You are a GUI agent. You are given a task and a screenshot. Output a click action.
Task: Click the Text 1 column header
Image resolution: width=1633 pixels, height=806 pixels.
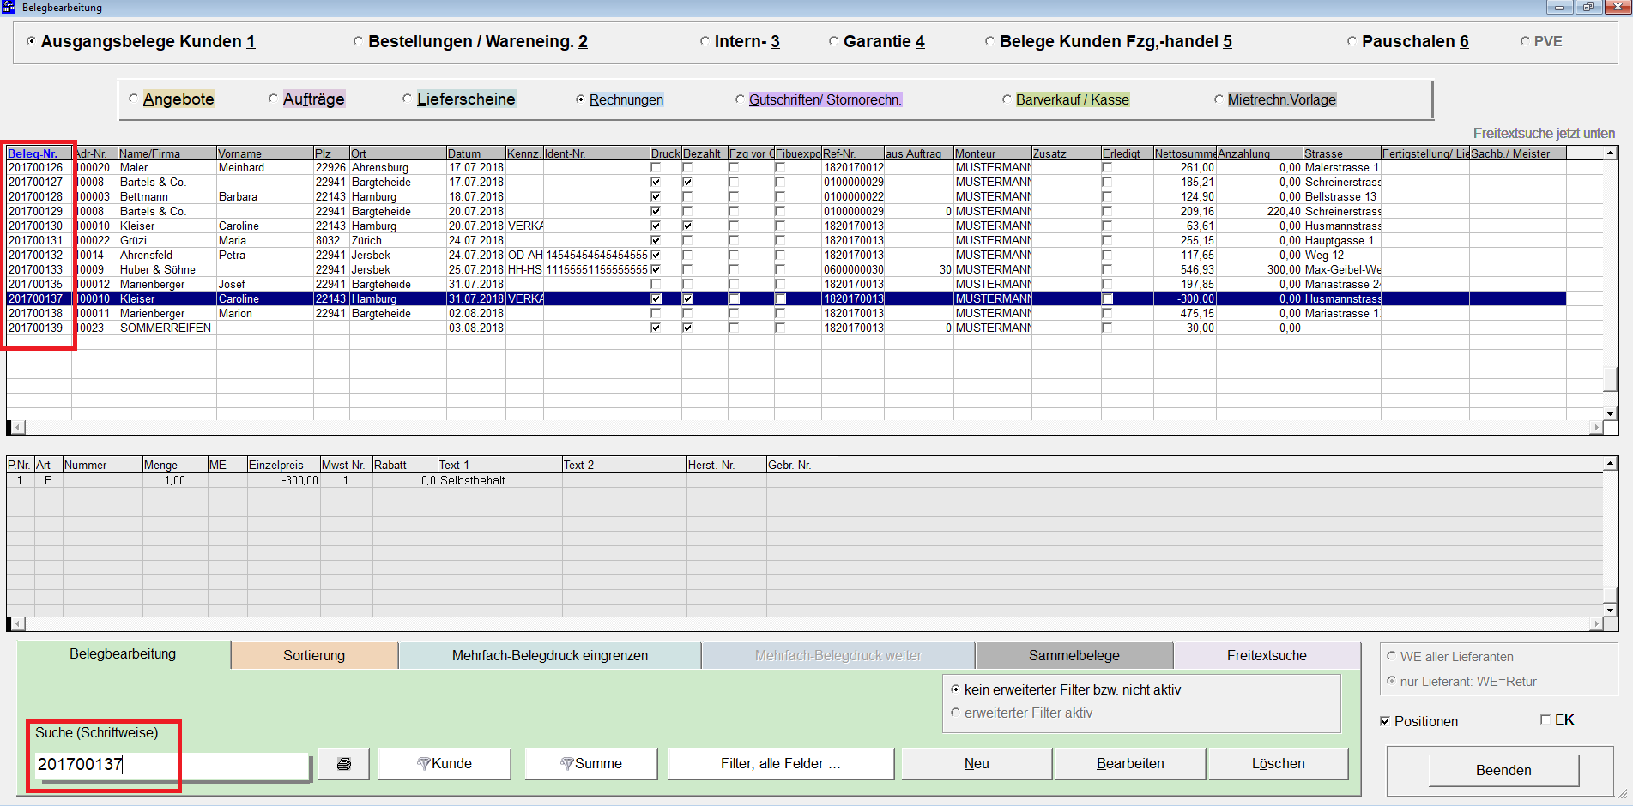[499, 465]
